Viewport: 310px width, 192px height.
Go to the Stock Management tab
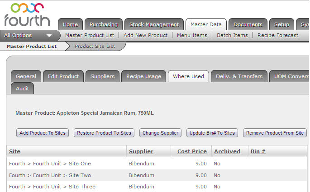click(x=154, y=24)
